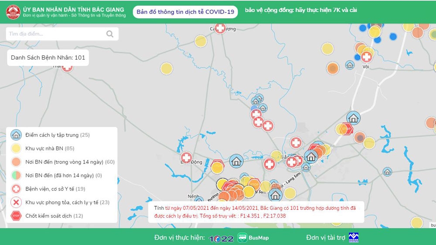Screen dimensions: 436x245
Task: Click the search magnifier icon
Action: [x=110, y=34]
